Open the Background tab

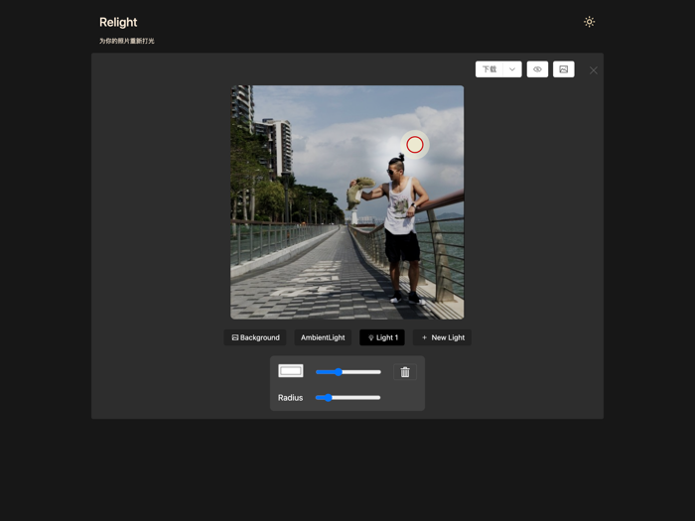point(255,337)
